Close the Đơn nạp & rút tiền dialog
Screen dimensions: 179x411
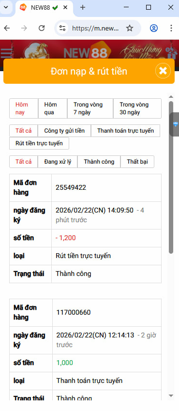click(x=163, y=71)
